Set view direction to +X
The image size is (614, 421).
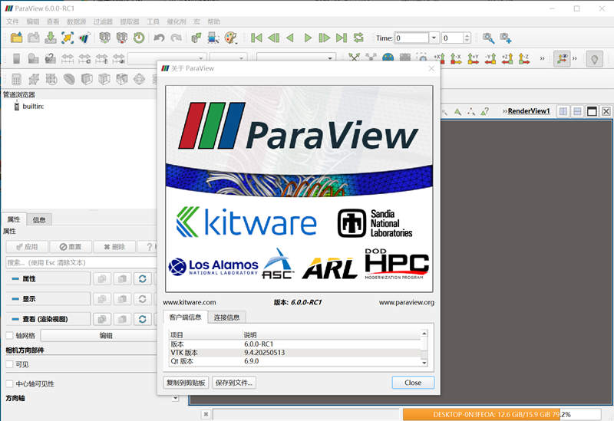(439, 59)
